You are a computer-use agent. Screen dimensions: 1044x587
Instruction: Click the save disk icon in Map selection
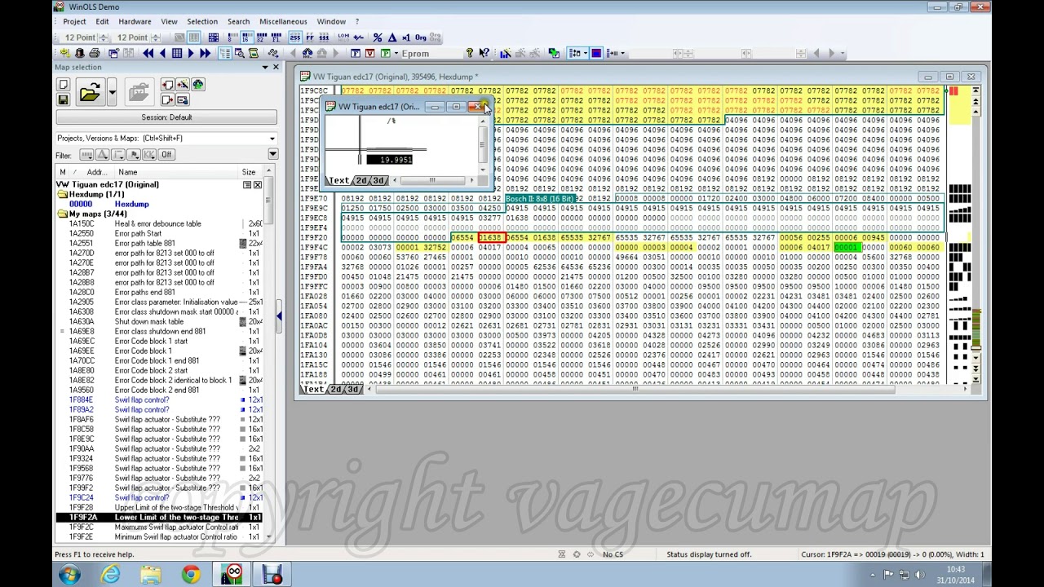(63, 99)
